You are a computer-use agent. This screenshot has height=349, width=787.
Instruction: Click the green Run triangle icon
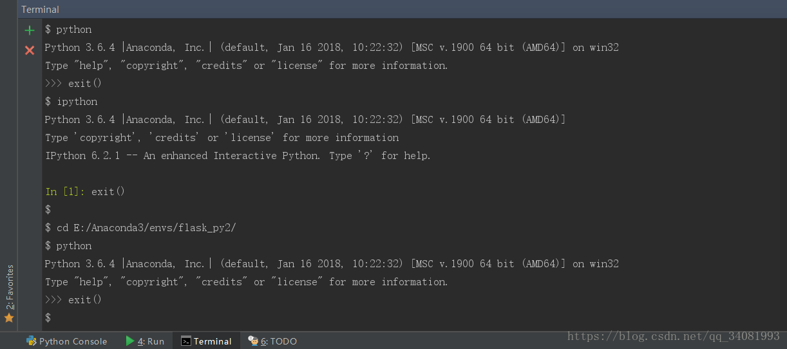click(x=130, y=341)
